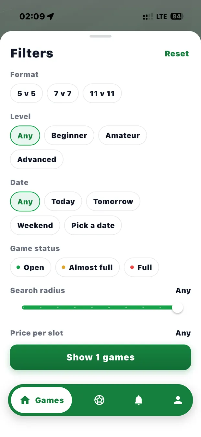Open the soccer ball tab icon
The width and height of the screenshot is (201, 437).
pyautogui.click(x=99, y=400)
